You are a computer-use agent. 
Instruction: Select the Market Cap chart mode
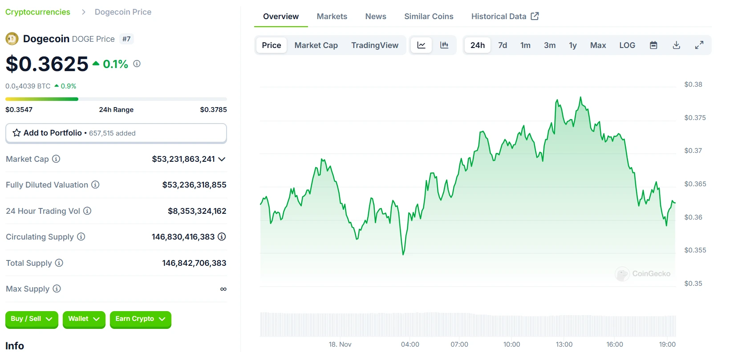coord(316,45)
